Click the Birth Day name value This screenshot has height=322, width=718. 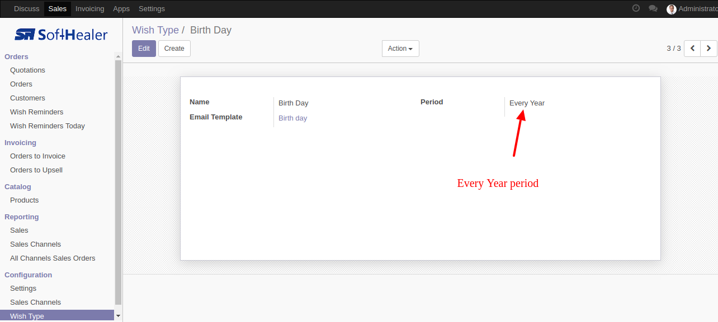[294, 103]
